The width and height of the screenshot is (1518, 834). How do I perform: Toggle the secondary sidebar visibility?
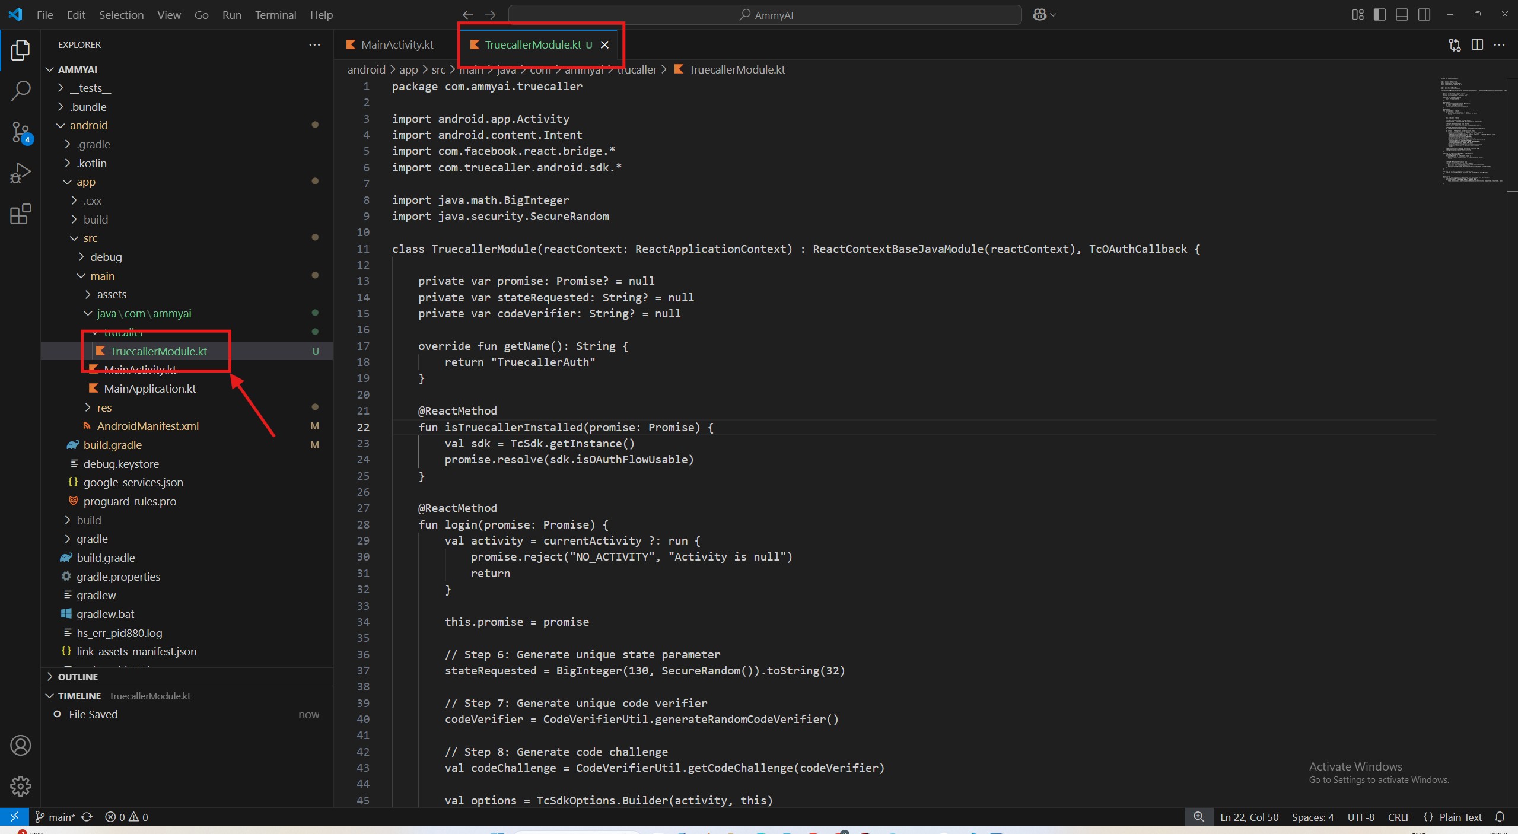point(1424,15)
